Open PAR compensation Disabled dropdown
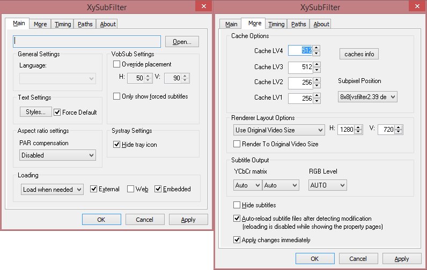Image resolution: width=427 pixels, height=270 pixels. point(57,155)
